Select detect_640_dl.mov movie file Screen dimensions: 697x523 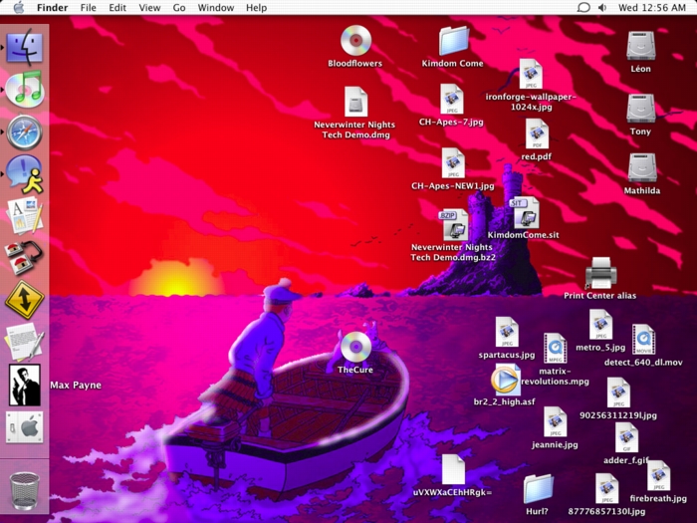click(643, 341)
